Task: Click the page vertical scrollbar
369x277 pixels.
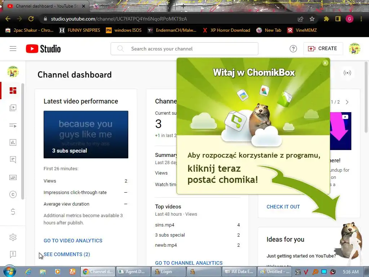Action: pos(366,97)
